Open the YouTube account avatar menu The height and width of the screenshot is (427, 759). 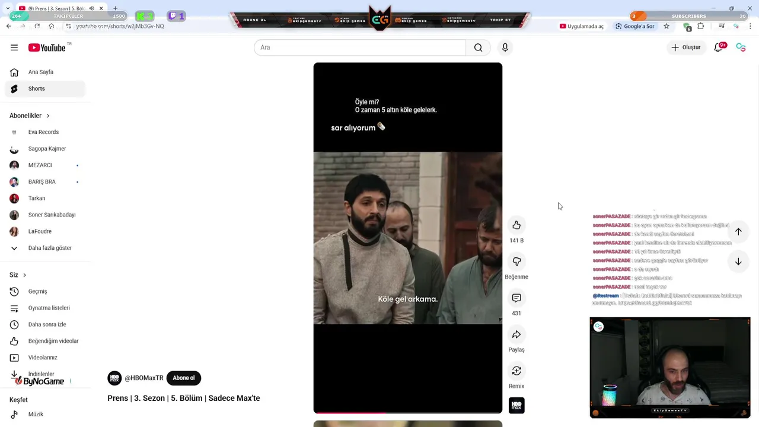pyautogui.click(x=741, y=47)
